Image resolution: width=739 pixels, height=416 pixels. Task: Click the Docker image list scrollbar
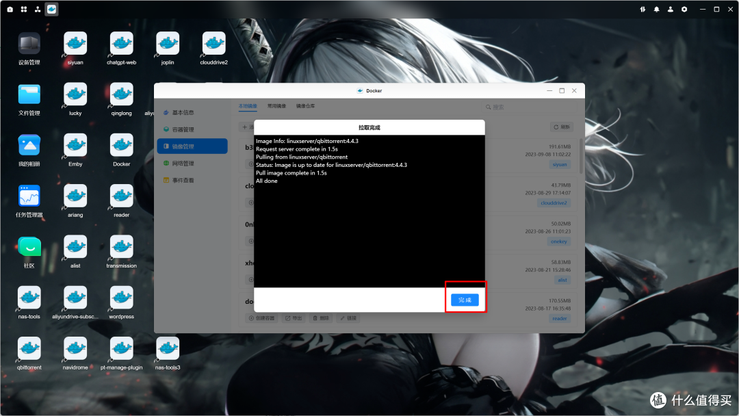tap(581, 156)
